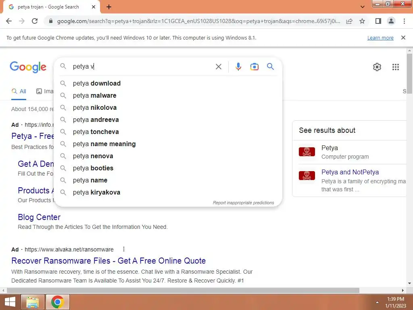
Task: Open the Products sitelink
Action: click(x=36, y=191)
